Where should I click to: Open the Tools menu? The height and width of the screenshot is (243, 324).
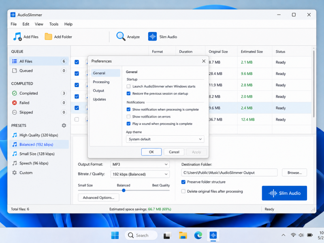coord(54,24)
